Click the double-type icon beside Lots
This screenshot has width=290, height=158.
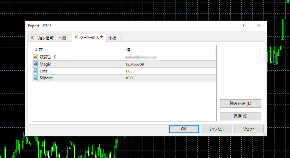click(x=36, y=71)
